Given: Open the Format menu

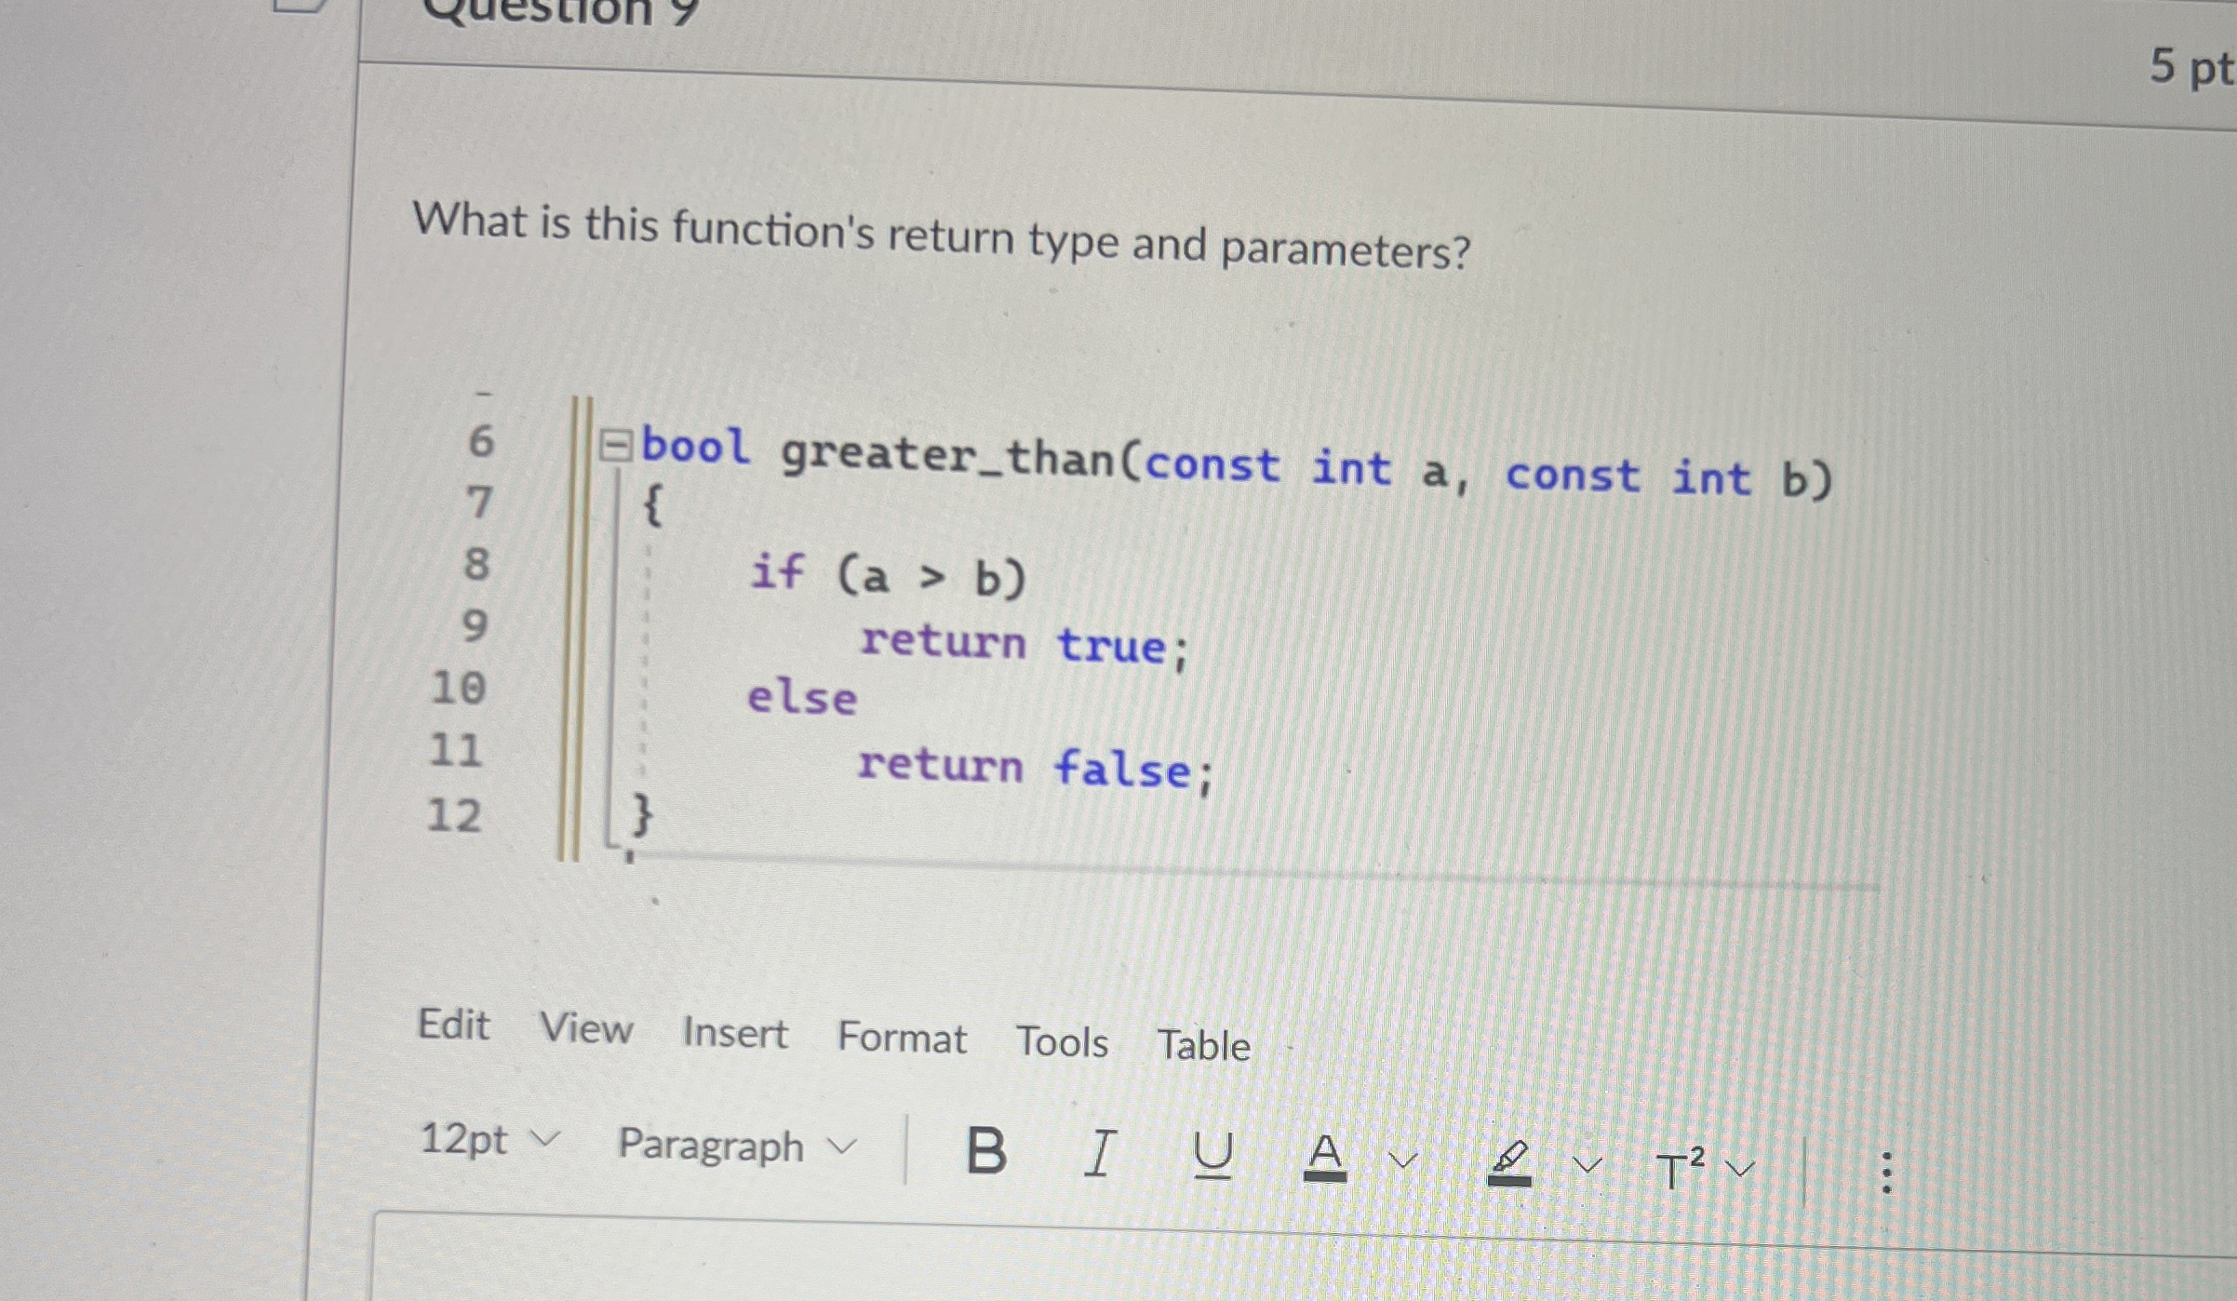Looking at the screenshot, I should pos(902,1038).
